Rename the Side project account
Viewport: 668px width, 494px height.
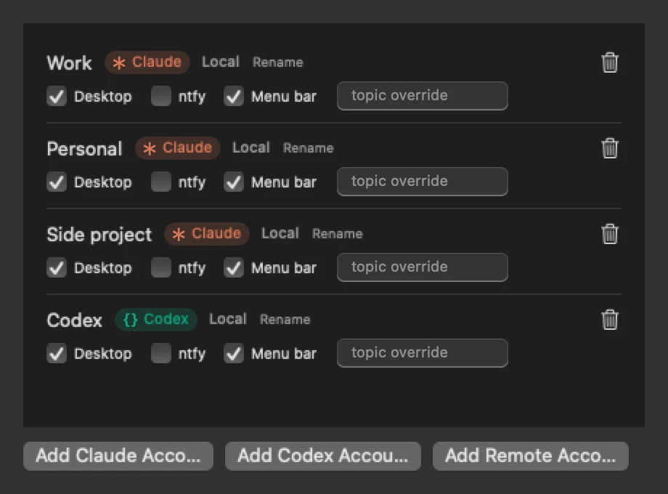click(x=338, y=234)
